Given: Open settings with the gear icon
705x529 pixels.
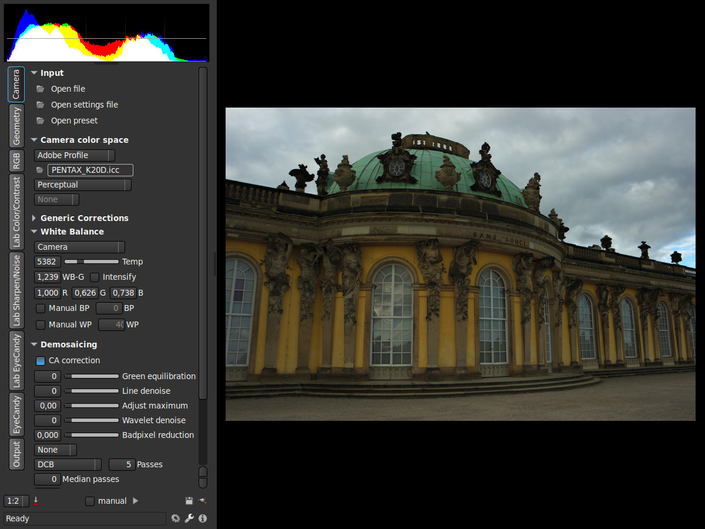Looking at the screenshot, I should click(175, 518).
